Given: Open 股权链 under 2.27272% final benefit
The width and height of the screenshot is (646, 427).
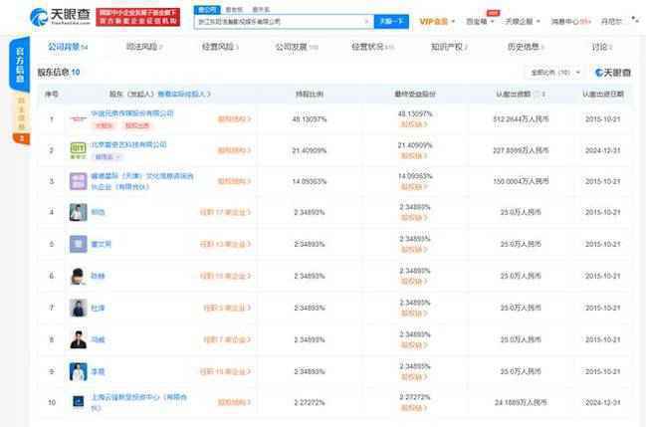Looking at the screenshot, I should [x=414, y=408].
